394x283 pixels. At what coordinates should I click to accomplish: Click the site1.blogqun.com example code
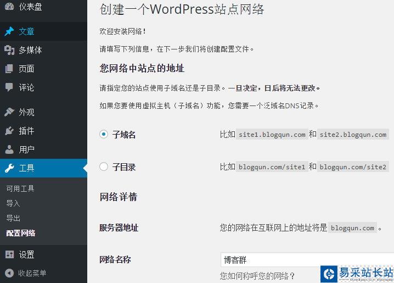pyautogui.click(x=272, y=135)
